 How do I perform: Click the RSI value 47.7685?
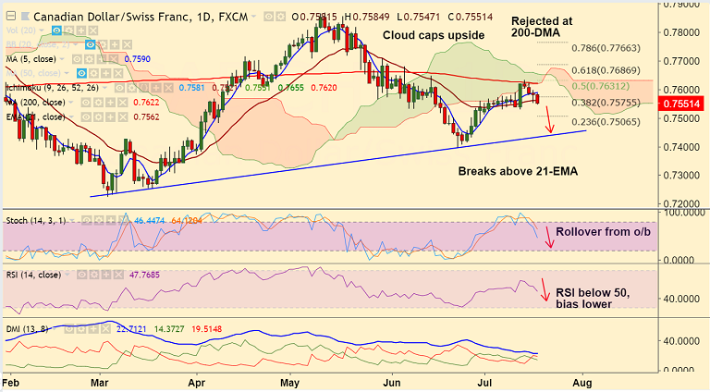click(x=144, y=275)
